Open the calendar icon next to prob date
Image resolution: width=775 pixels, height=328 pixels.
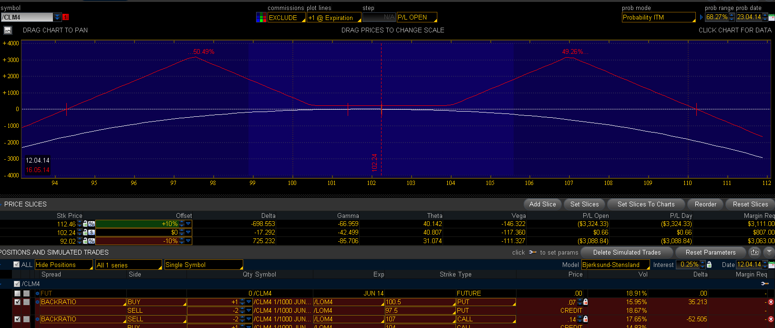click(772, 17)
